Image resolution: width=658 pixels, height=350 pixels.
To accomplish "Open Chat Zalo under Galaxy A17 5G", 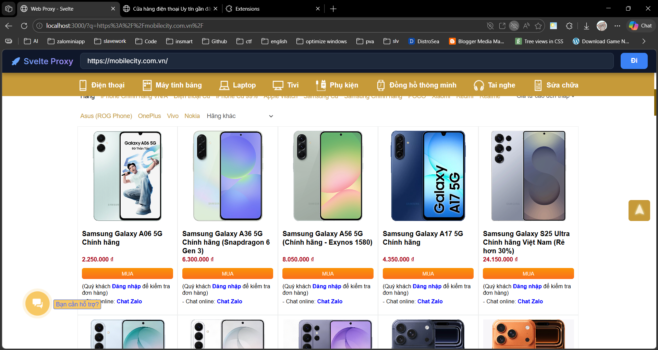I will pos(430,301).
